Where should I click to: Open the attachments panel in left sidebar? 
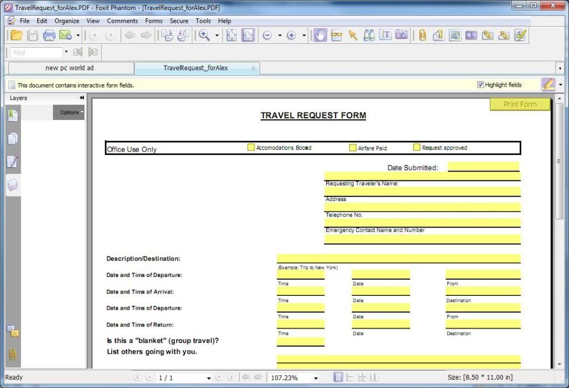pyautogui.click(x=12, y=354)
